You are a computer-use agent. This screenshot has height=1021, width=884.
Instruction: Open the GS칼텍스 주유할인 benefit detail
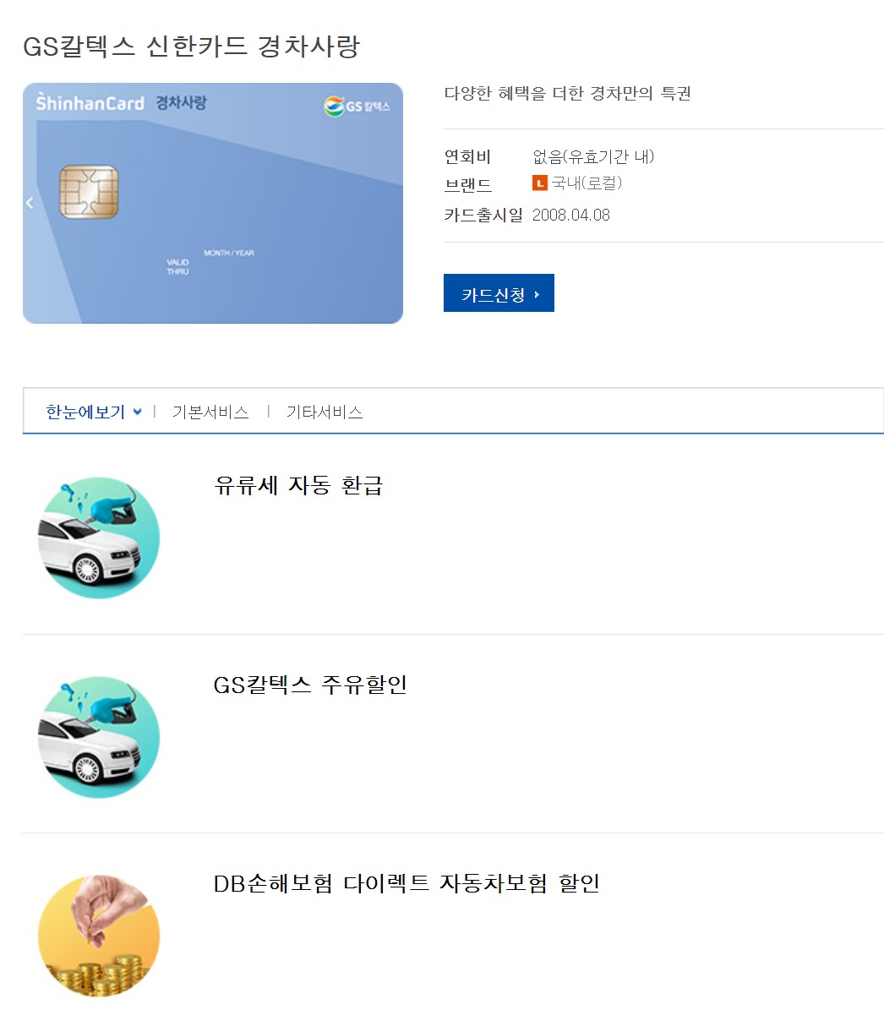(310, 685)
